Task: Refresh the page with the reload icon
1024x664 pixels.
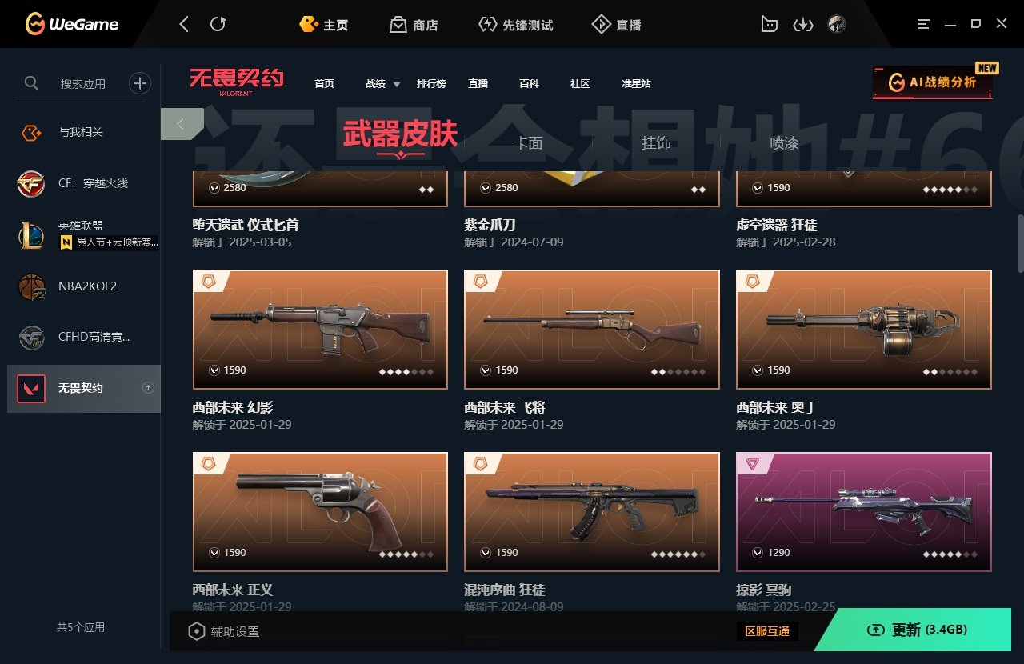Action: [218, 24]
